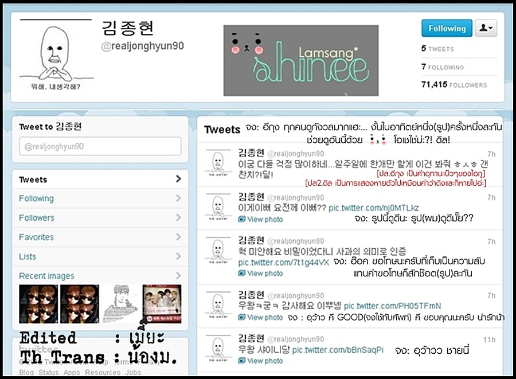
Task: Open the Resources footer link
Action: 103,373
